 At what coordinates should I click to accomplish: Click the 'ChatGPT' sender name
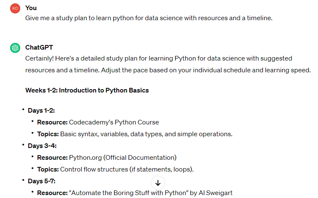(39, 48)
